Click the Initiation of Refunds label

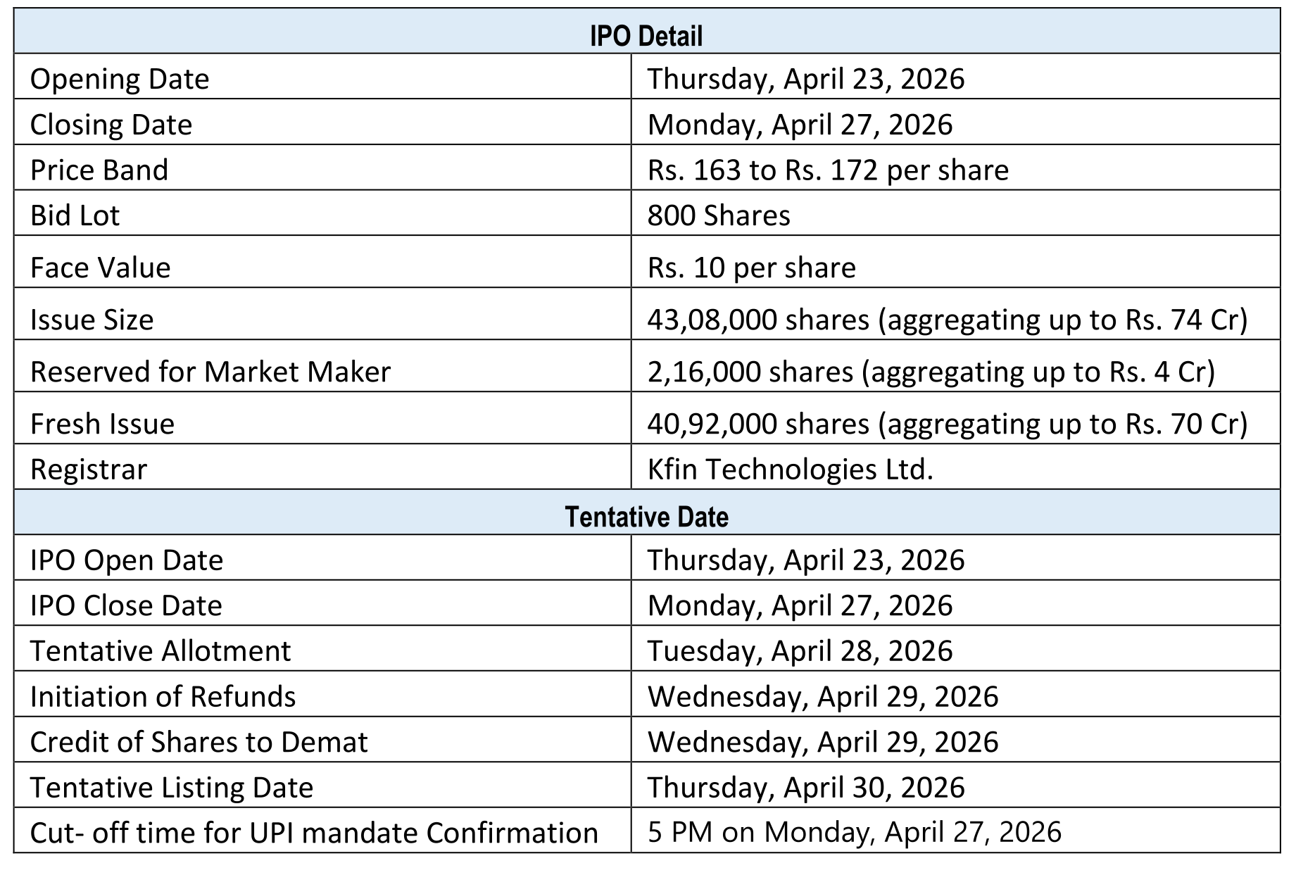163,696
